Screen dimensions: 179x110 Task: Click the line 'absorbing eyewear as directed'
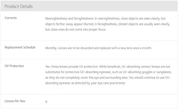coord(85,83)
